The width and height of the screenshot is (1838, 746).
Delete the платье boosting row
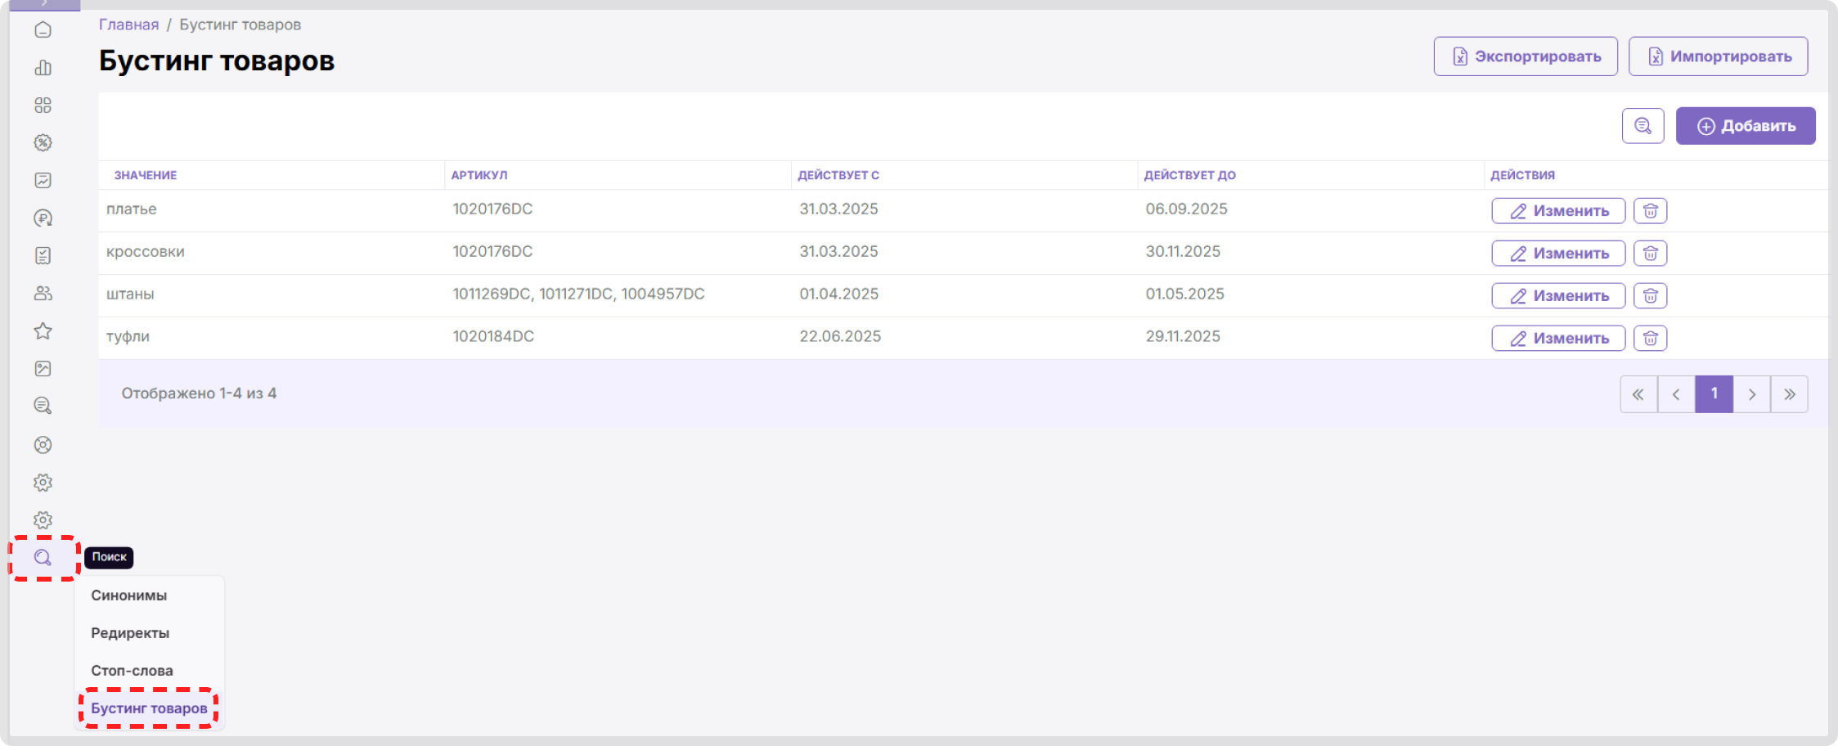coord(1650,211)
